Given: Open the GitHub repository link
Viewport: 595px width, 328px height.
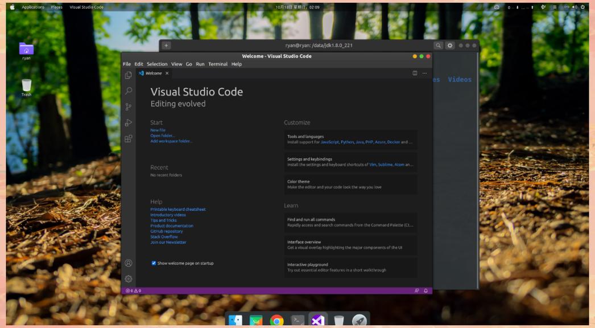Looking at the screenshot, I should [x=167, y=231].
